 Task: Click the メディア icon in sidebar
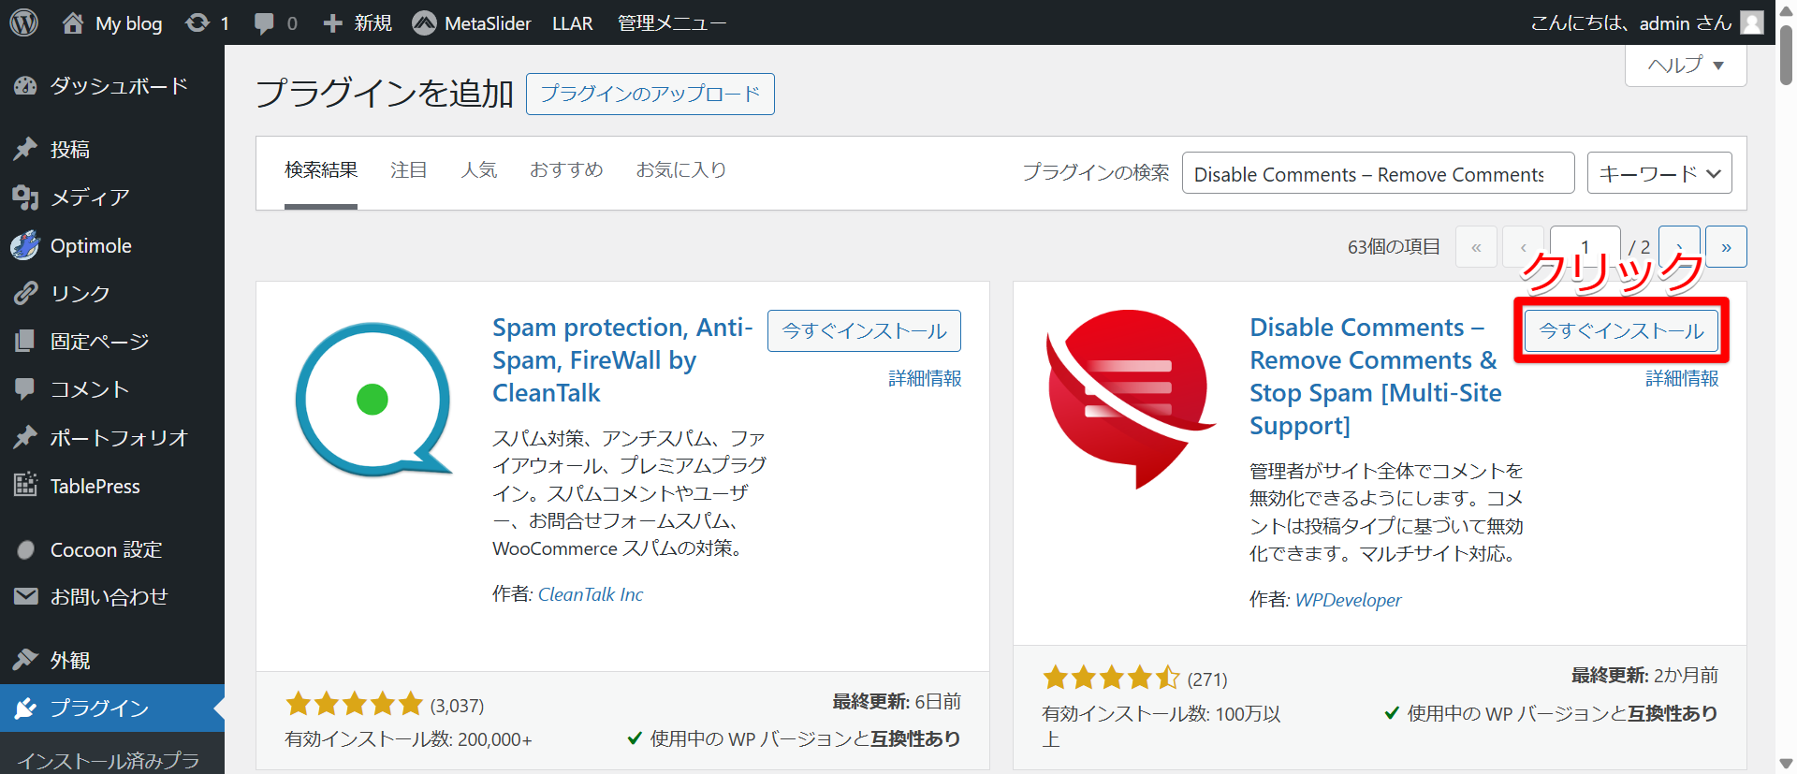click(25, 197)
